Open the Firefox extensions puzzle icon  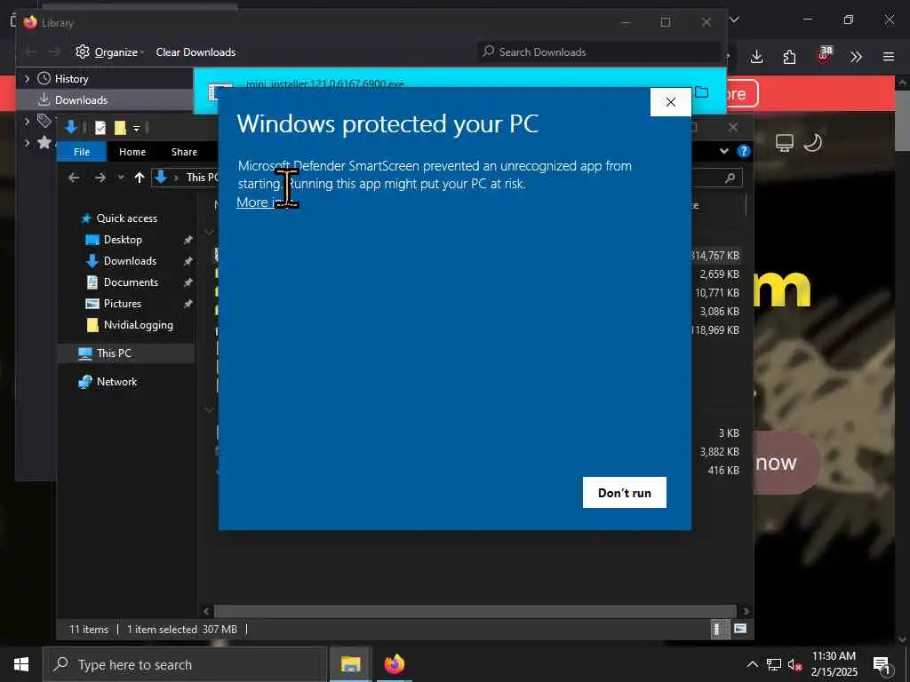click(x=789, y=57)
